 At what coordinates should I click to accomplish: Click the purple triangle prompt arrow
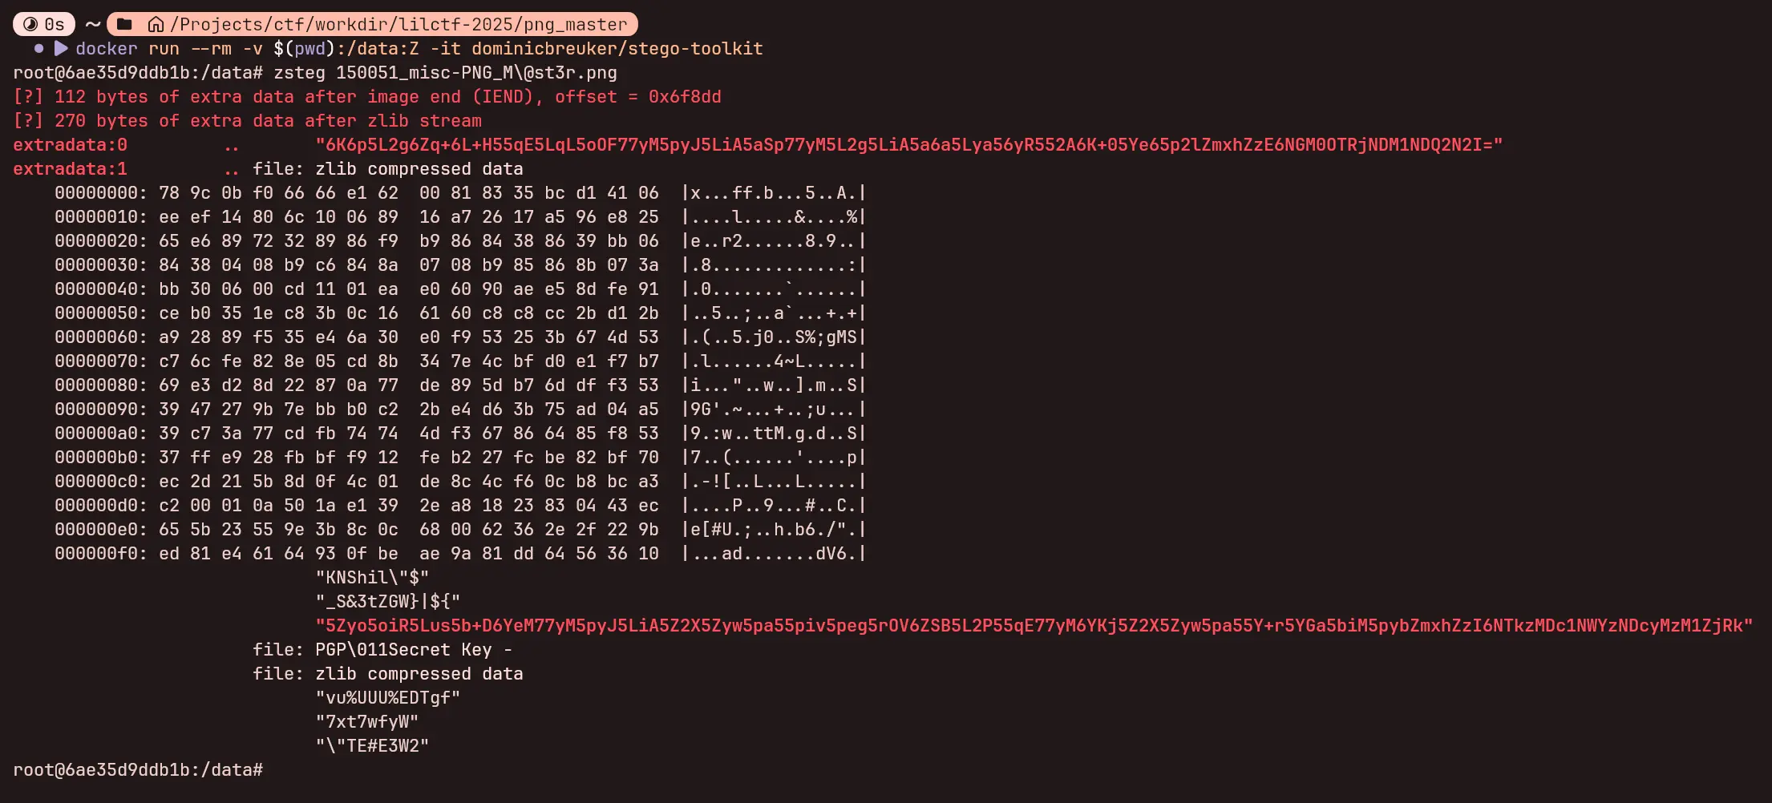tap(61, 48)
